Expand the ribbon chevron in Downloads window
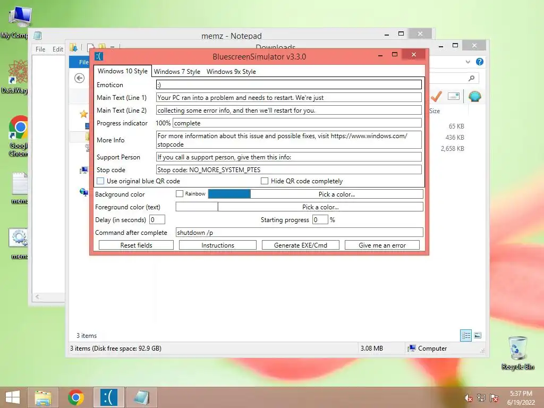The height and width of the screenshot is (408, 544). [467, 62]
